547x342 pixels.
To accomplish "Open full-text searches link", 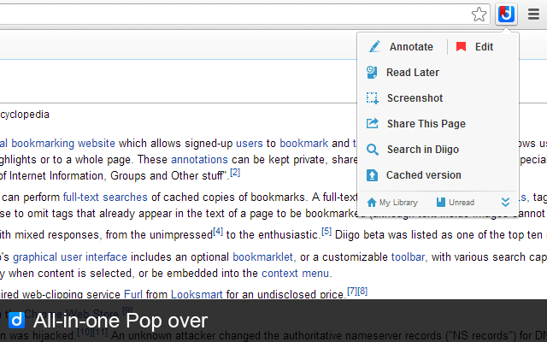I will click(x=105, y=198).
